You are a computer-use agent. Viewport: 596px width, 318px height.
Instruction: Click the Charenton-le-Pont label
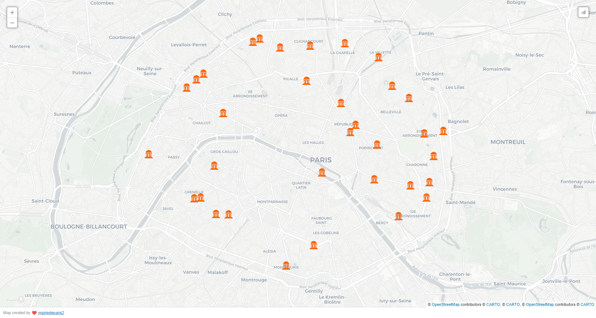point(455,276)
